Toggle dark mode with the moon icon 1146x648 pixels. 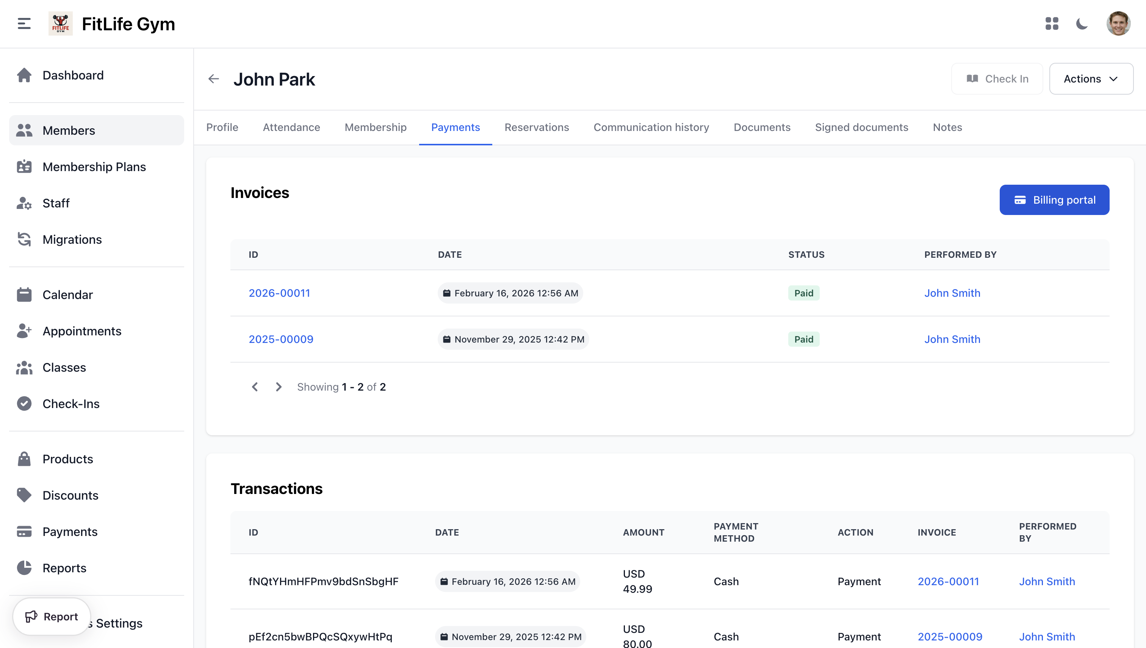1082,24
